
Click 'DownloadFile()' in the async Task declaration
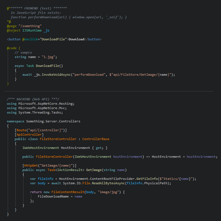tap(49, 66)
